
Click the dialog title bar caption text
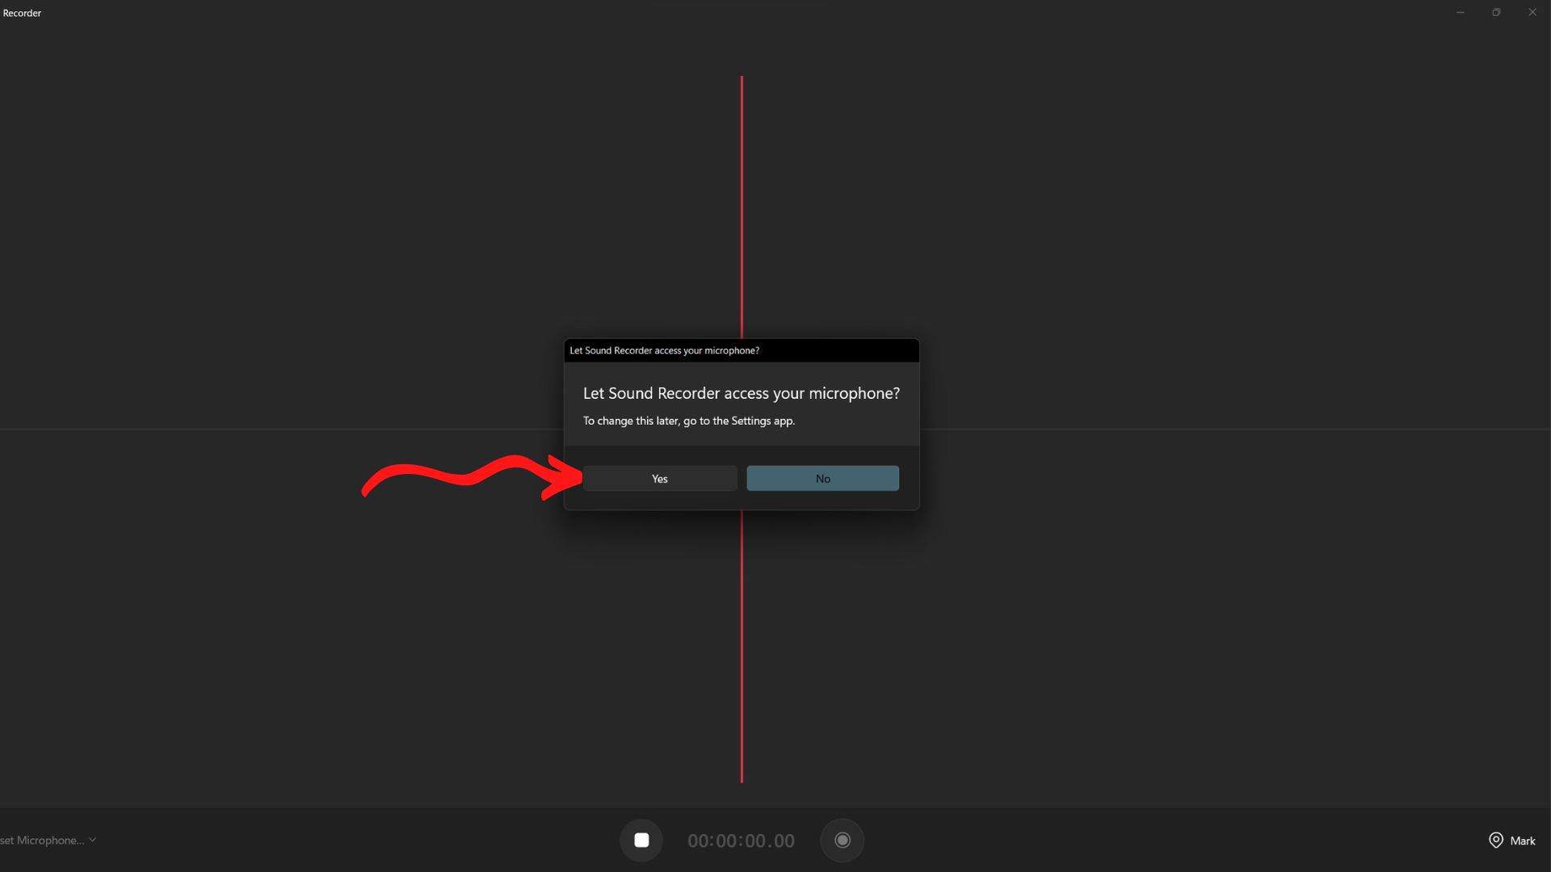[x=664, y=350]
